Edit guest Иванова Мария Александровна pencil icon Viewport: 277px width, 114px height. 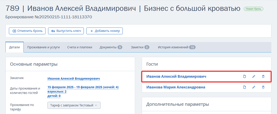(254, 87)
